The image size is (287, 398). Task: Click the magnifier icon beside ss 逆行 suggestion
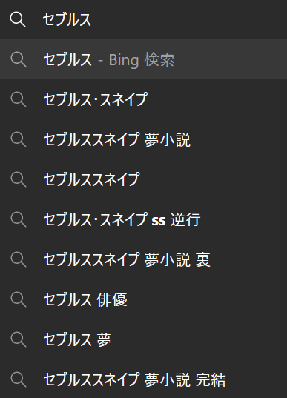tap(19, 219)
